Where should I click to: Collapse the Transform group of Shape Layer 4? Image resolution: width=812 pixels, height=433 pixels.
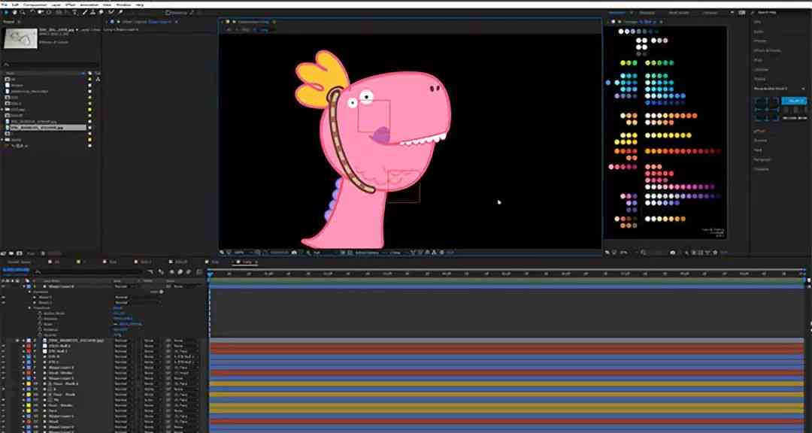(29, 307)
